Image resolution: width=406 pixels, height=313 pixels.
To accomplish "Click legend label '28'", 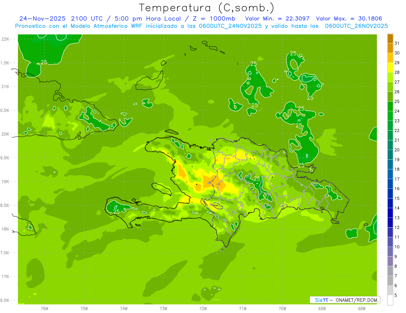I will pyautogui.click(x=397, y=72).
